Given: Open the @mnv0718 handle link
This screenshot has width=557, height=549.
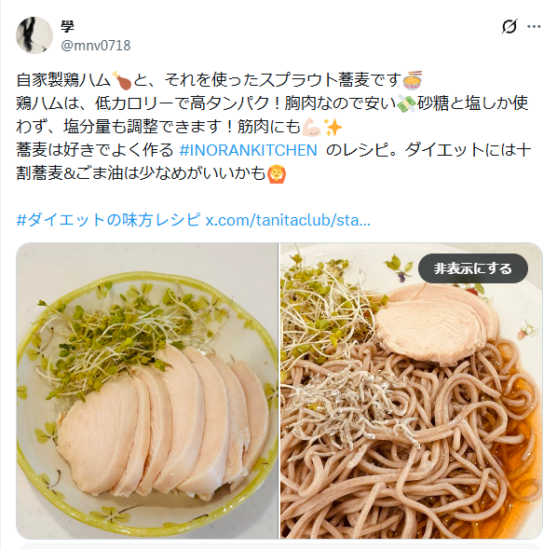Looking at the screenshot, I should 96,45.
